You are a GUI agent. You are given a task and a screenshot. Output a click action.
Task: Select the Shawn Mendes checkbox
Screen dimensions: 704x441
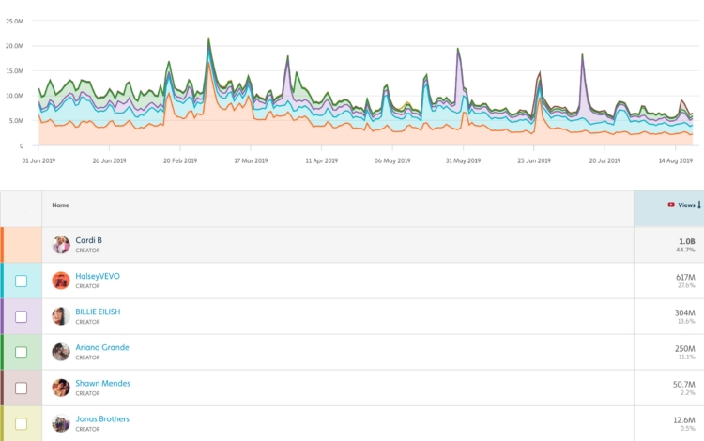tap(22, 388)
